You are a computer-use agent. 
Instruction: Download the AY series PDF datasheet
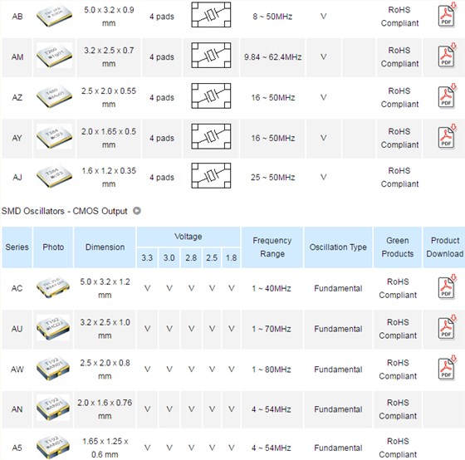point(448,137)
